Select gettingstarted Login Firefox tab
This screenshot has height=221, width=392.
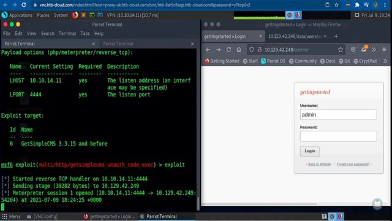pyautogui.click(x=233, y=37)
